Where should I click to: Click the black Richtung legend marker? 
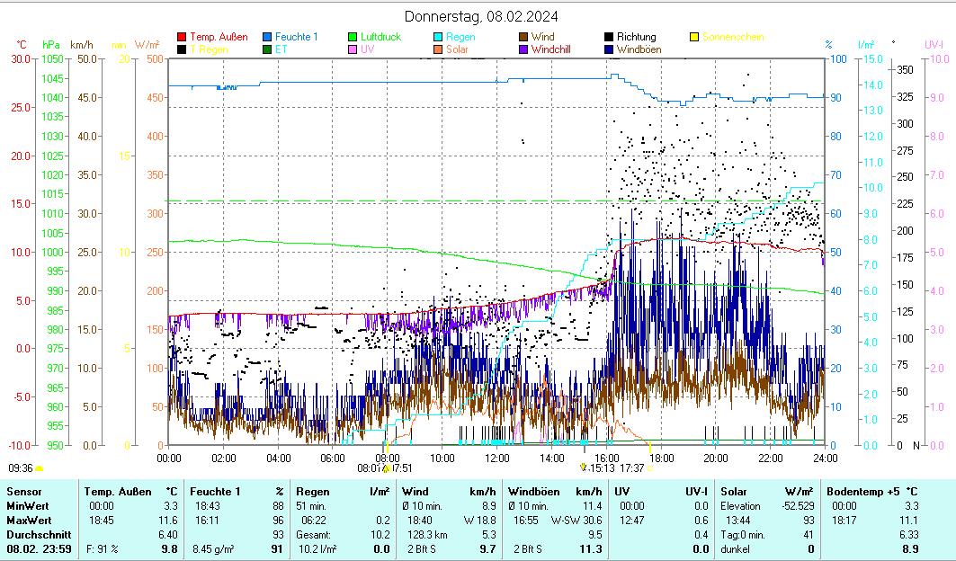pos(610,37)
